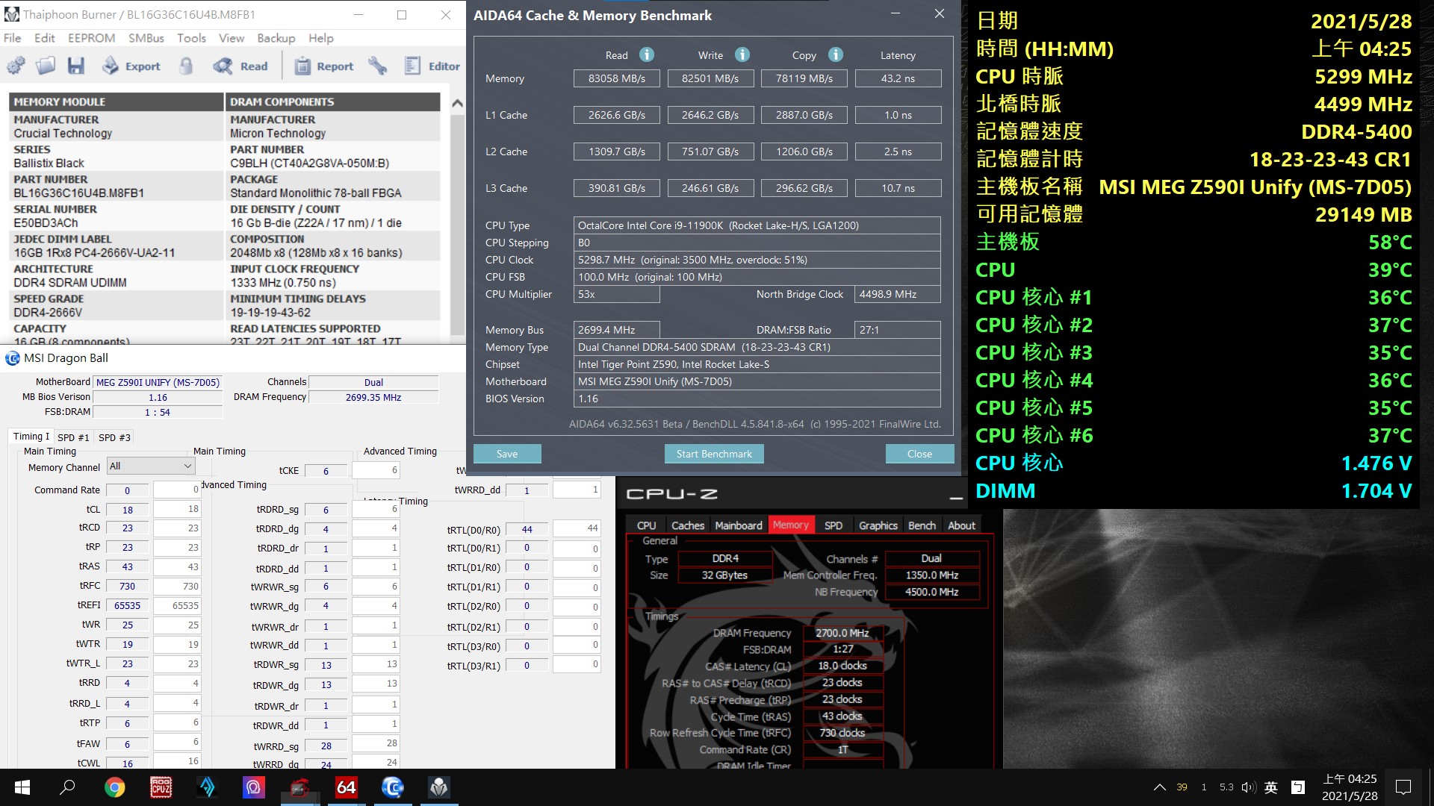Click the volume speaker icon in system tray
The width and height of the screenshot is (1434, 806).
click(1248, 787)
